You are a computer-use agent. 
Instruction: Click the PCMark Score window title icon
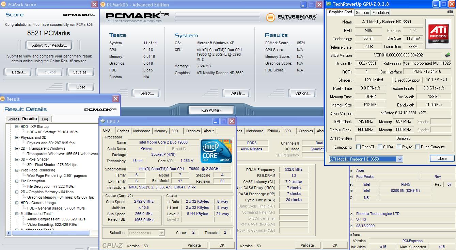[x=3, y=4]
